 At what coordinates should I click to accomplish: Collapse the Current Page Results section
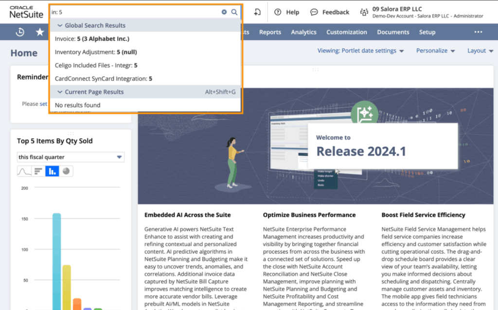click(x=60, y=92)
